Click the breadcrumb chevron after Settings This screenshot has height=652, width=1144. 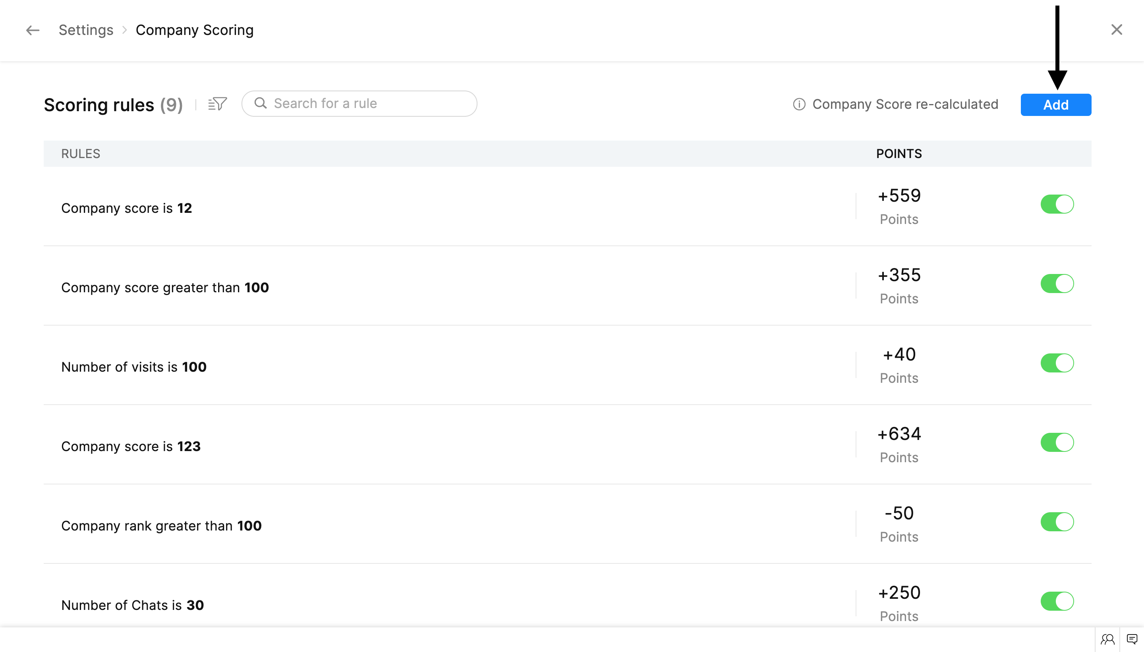click(124, 30)
